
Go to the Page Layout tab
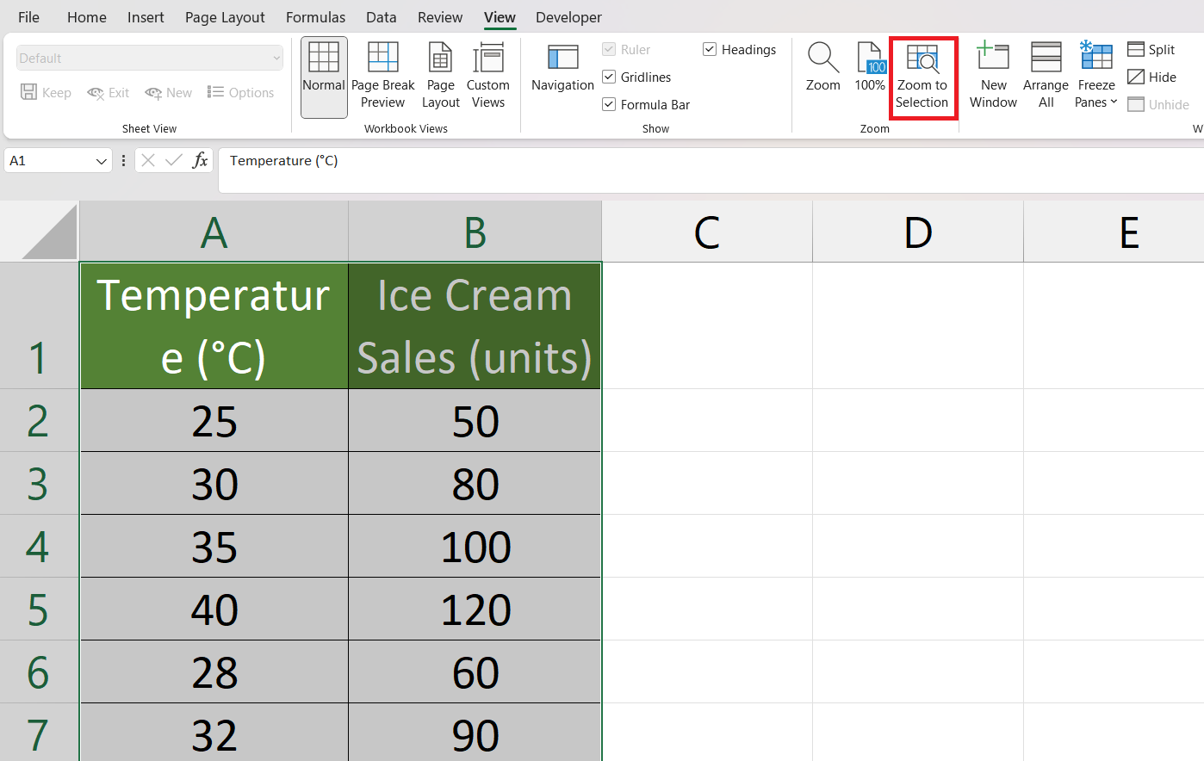click(x=225, y=17)
